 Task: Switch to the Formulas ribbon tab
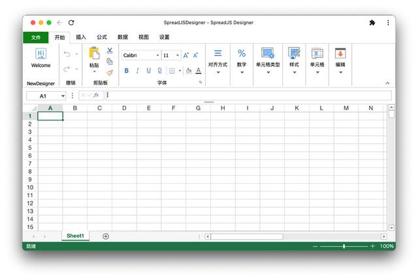click(x=102, y=37)
